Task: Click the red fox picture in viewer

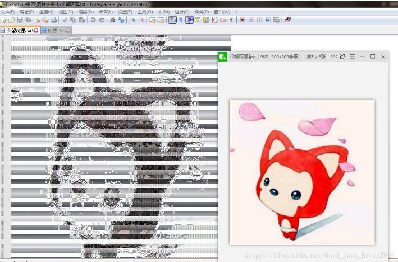Action: [x=302, y=172]
